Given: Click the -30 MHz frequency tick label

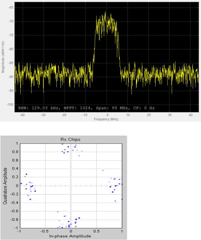Looking at the screenshot, I should pyautogui.click(x=43, y=115).
